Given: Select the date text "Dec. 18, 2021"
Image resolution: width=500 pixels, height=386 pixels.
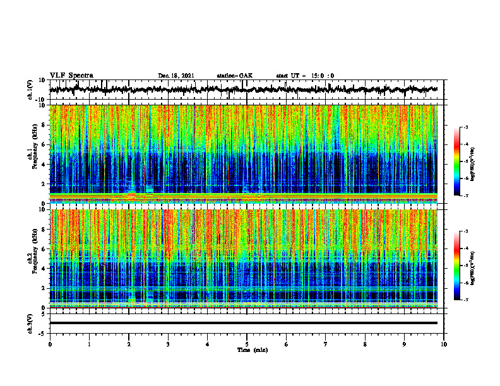Looking at the screenshot, I should click(x=176, y=76).
